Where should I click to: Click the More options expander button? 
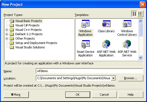16,95
